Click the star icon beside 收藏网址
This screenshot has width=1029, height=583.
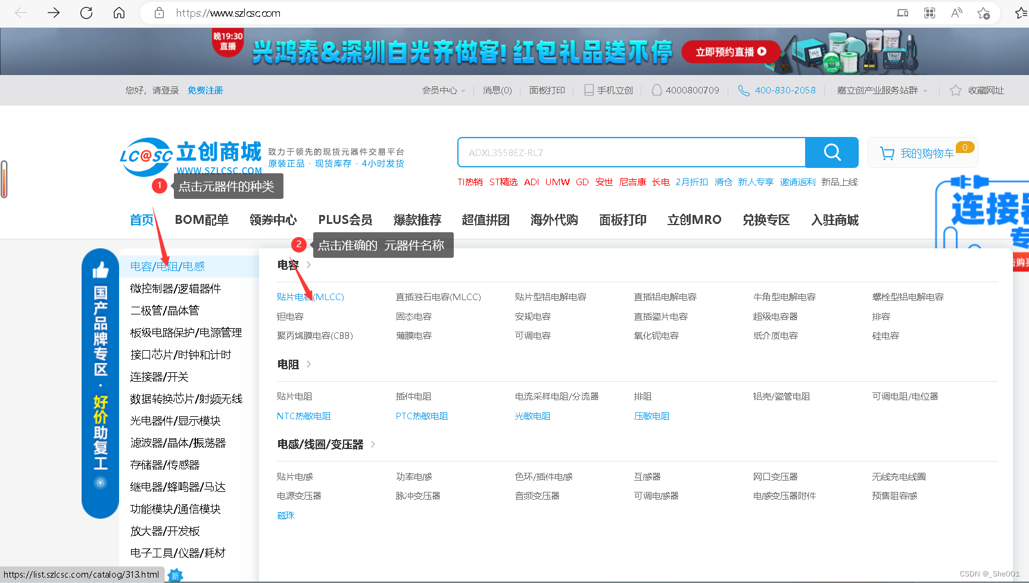pos(955,91)
